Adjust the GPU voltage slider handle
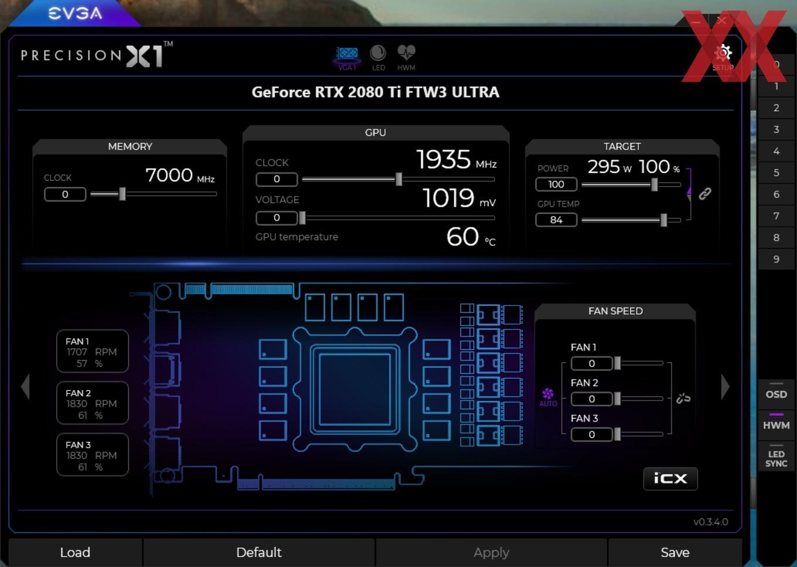Viewport: 797px width, 567px height. pos(302,218)
